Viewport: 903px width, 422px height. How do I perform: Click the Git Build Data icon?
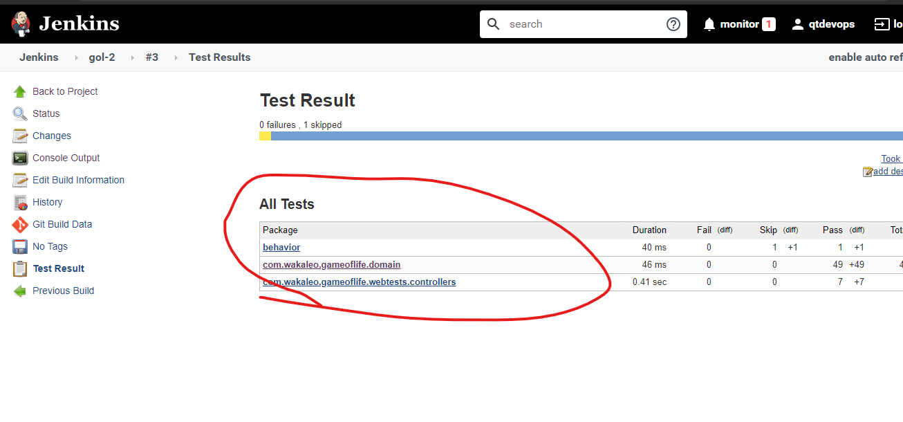pyautogui.click(x=20, y=224)
